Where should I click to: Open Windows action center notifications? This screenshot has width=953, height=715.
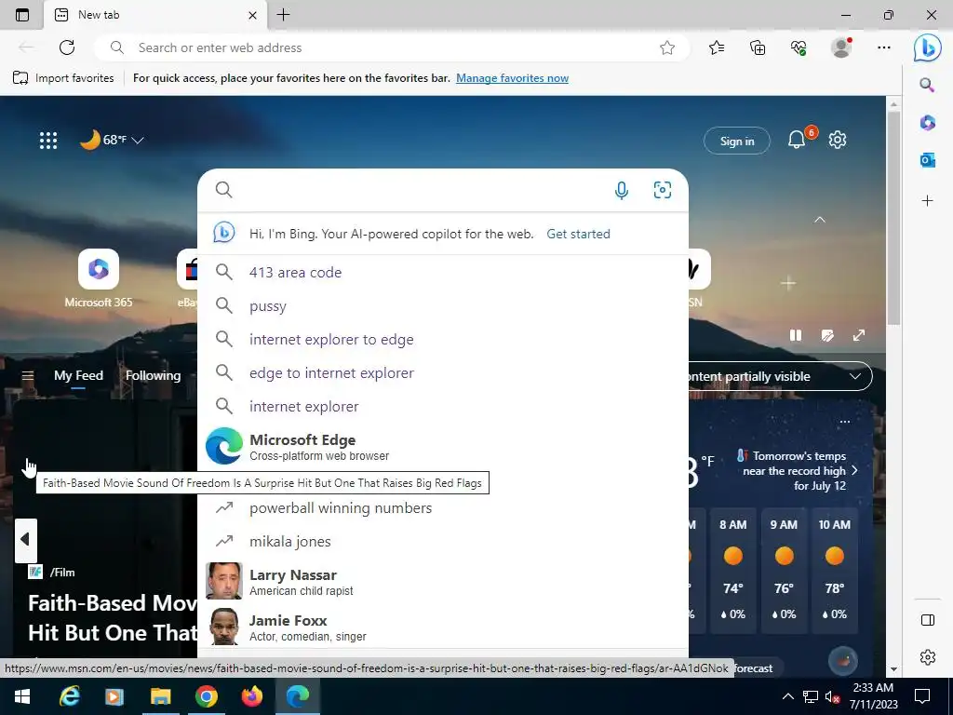pyautogui.click(x=922, y=696)
